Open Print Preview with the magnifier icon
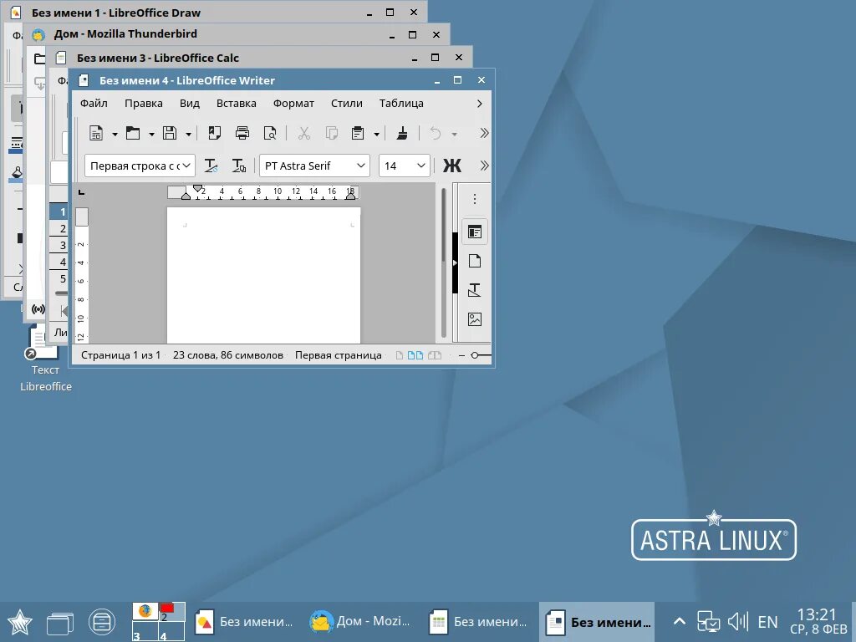This screenshot has width=856, height=642. pos(270,133)
